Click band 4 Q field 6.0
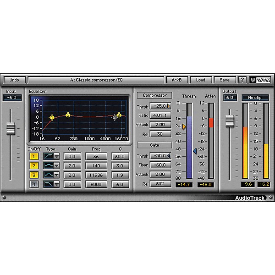275x275 pixels. click(x=120, y=184)
